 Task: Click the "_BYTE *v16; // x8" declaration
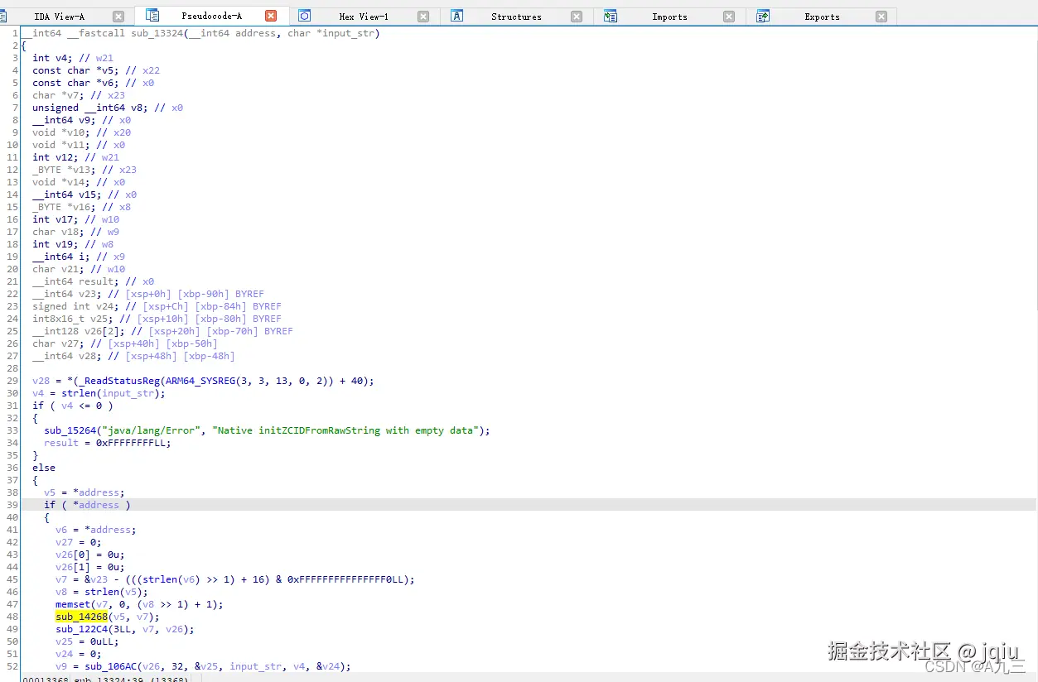coord(81,207)
